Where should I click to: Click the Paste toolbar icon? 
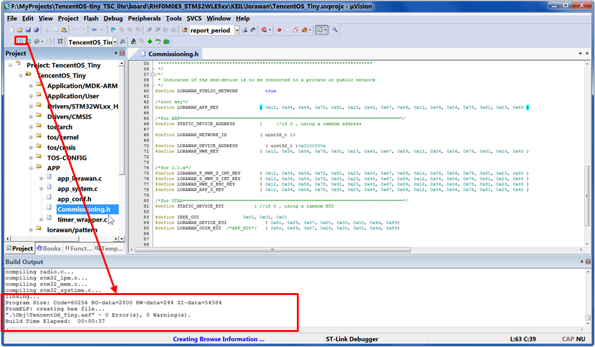(x=64, y=30)
